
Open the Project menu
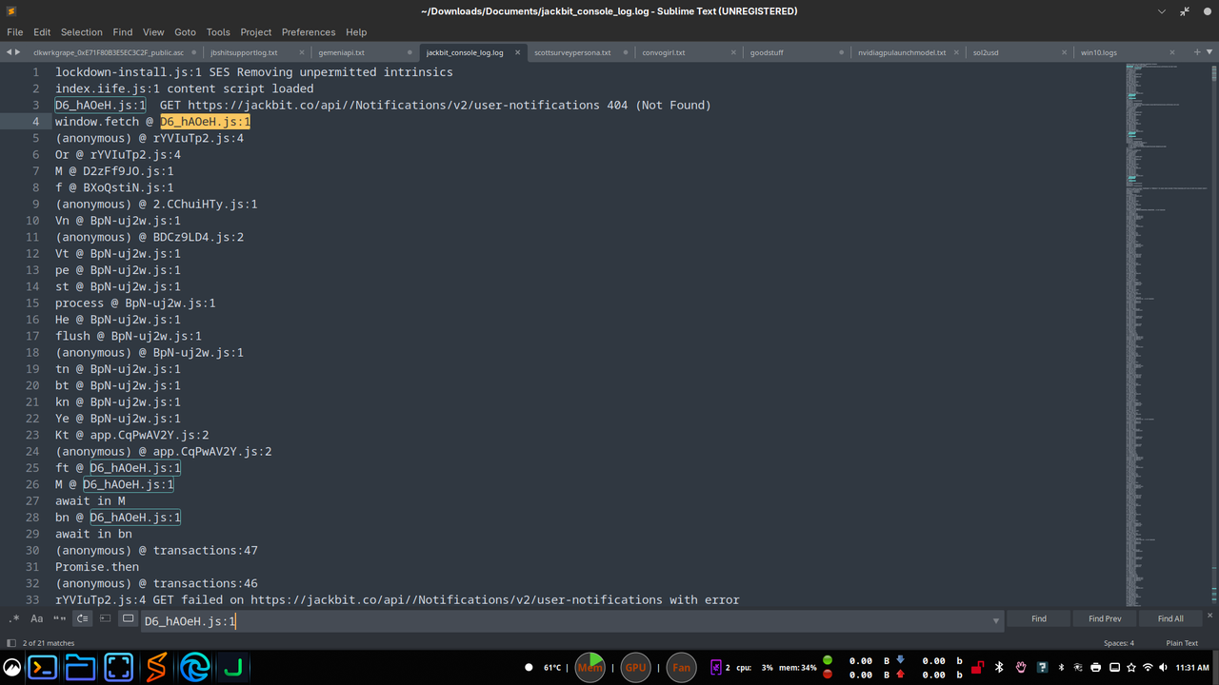click(x=256, y=32)
